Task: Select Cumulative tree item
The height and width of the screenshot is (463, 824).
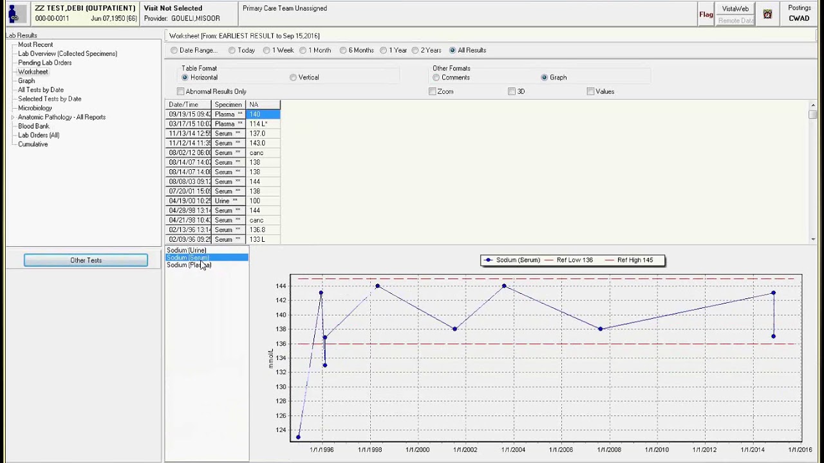Action: (33, 144)
